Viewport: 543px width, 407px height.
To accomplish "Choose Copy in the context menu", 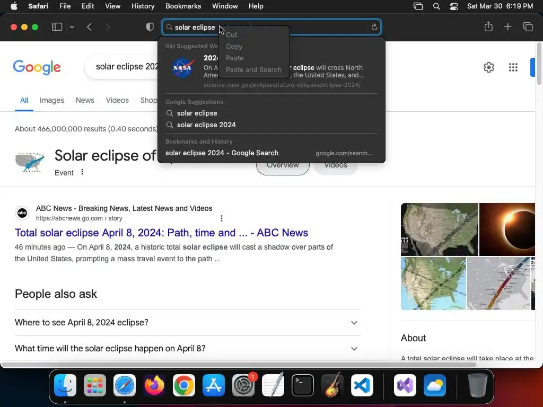I will (x=234, y=47).
